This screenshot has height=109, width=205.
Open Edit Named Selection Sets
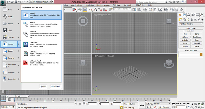coord(111,9)
